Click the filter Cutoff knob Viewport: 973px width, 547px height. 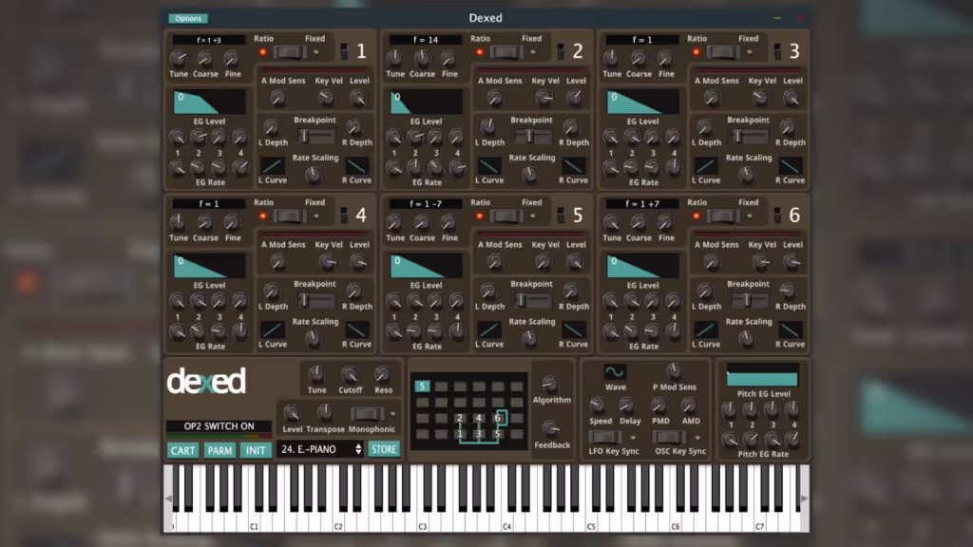(x=350, y=374)
